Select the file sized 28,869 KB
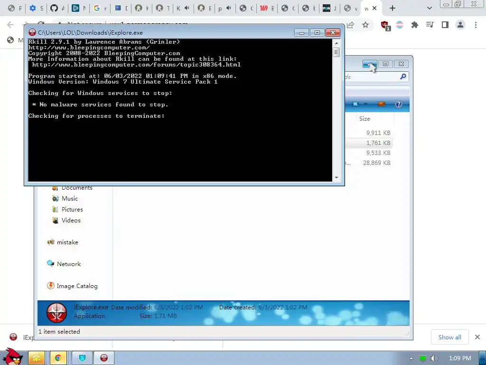The image size is (486, 365). 376,163
